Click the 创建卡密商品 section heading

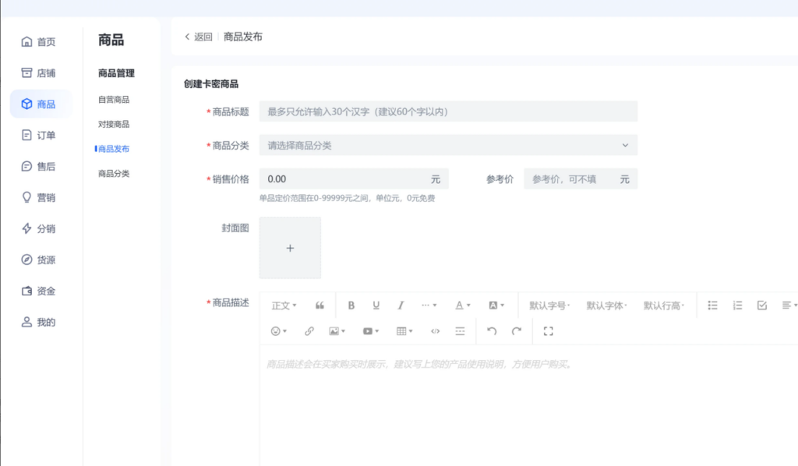(x=211, y=84)
